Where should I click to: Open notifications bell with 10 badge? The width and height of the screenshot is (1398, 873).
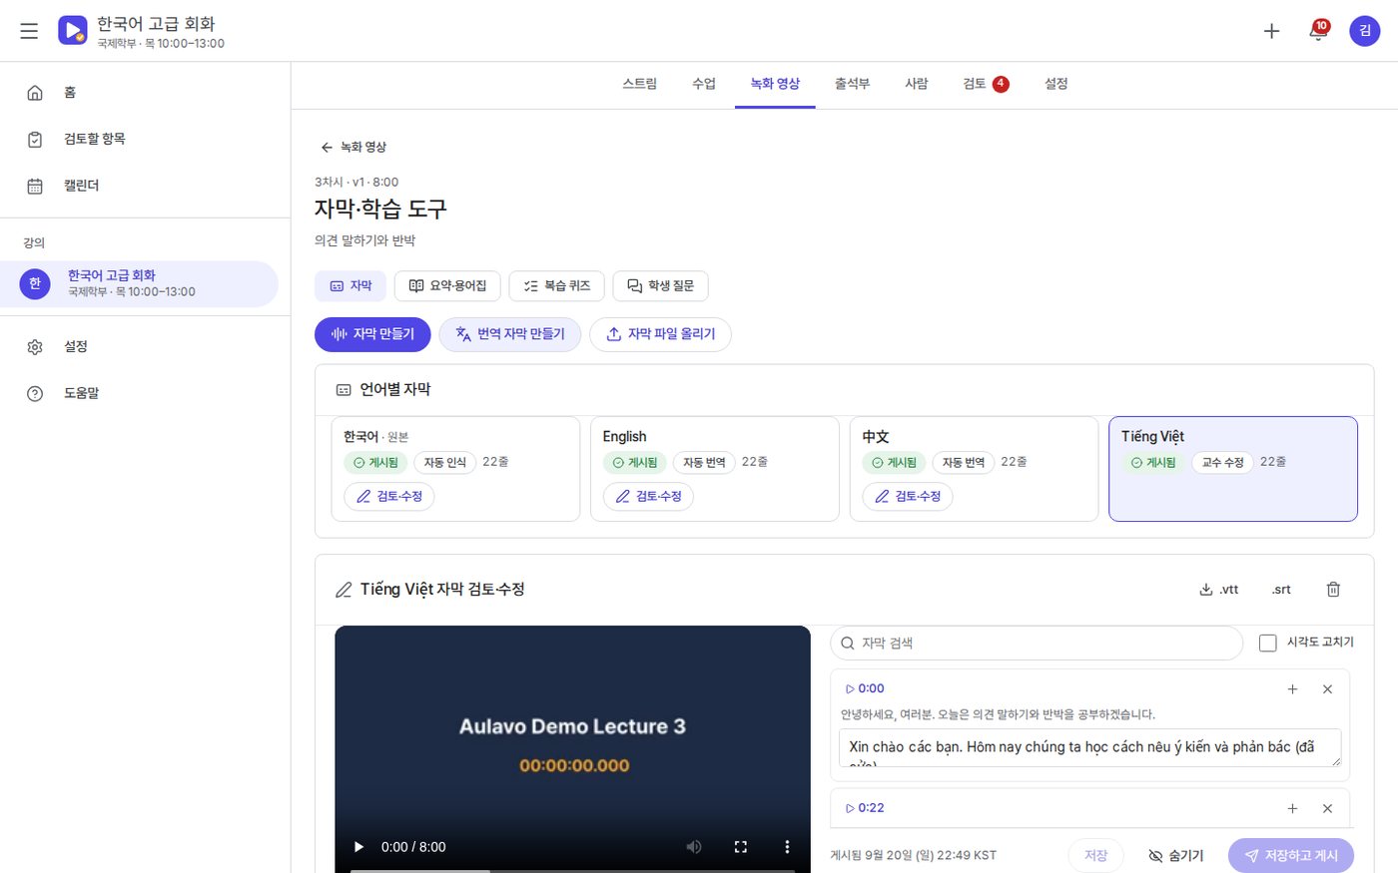1318,31
